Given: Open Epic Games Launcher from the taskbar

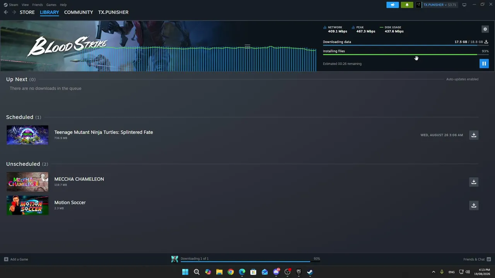Looking at the screenshot, I should (299, 272).
